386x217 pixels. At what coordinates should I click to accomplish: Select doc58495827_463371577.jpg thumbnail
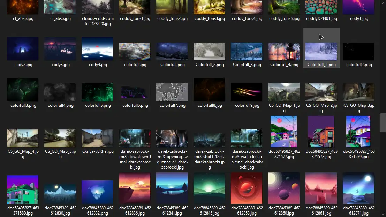283,132
